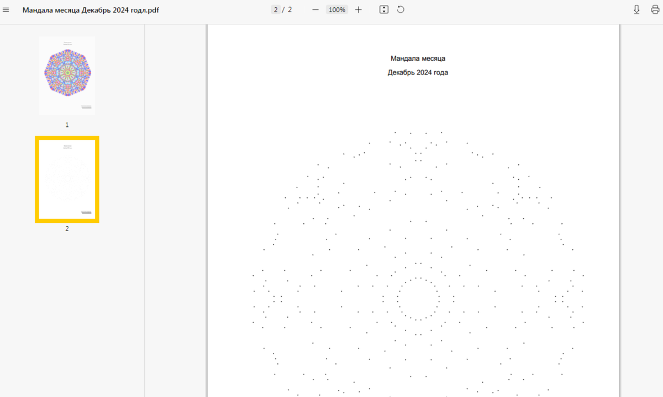The height and width of the screenshot is (397, 663).
Task: Click the fit-to-page icon
Action: (384, 10)
